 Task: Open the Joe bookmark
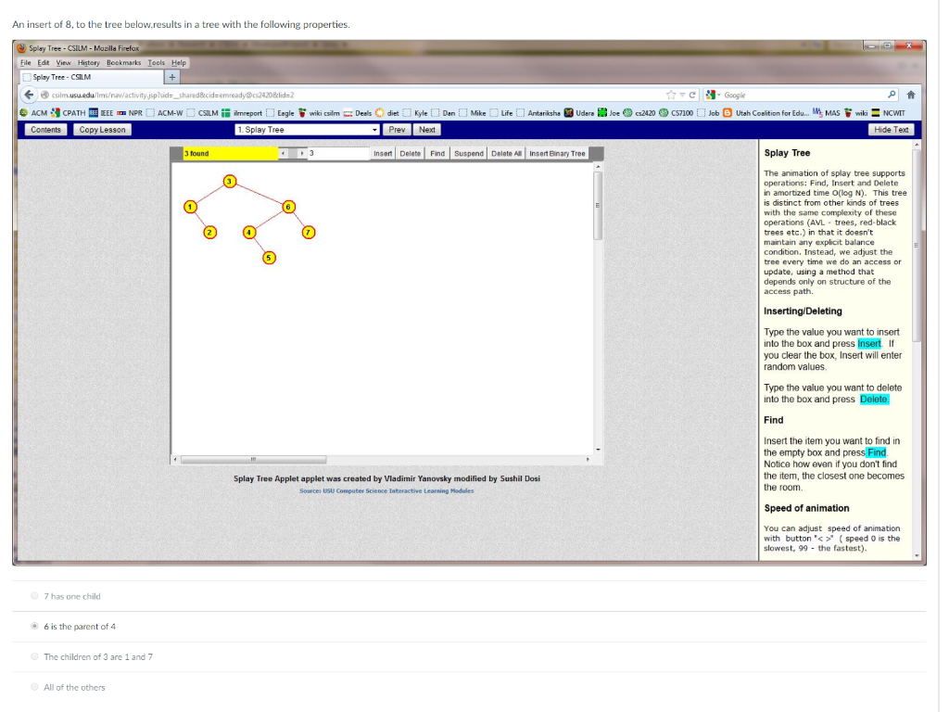[x=608, y=112]
